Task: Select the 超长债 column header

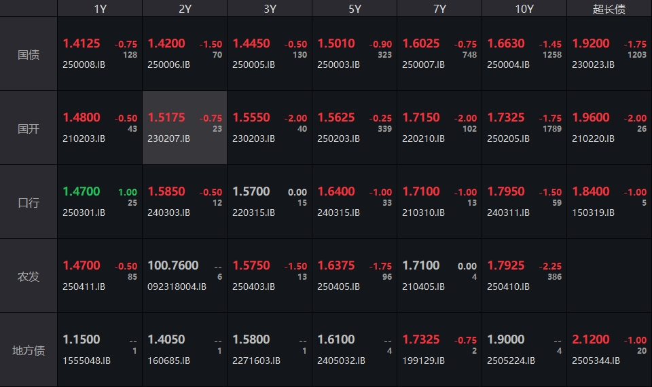Action: pyautogui.click(x=609, y=8)
